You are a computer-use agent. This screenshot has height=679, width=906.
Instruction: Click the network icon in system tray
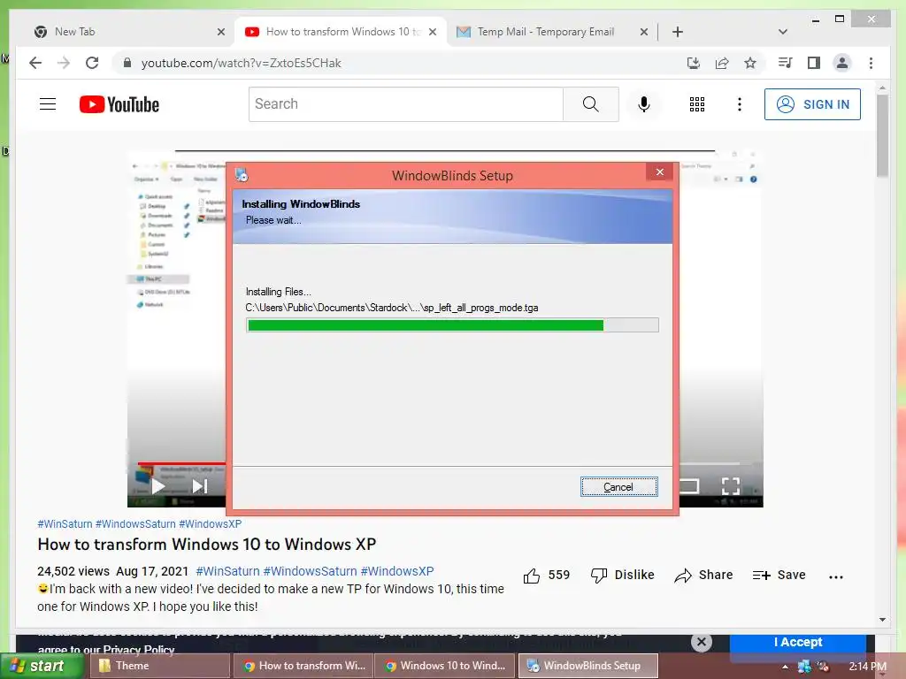tap(803, 667)
